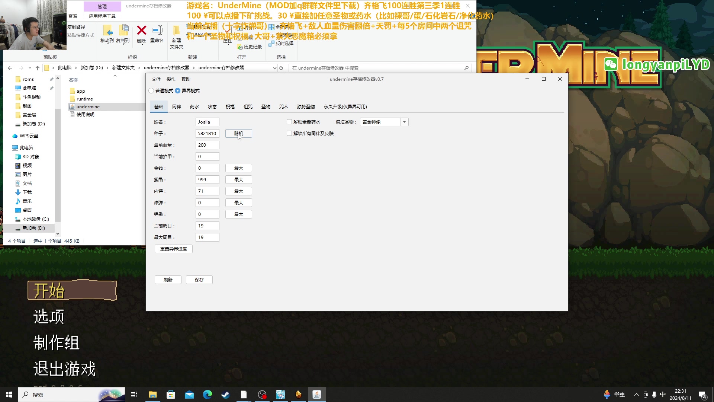Expand the 祭坛圣物 dropdown

pos(404,122)
